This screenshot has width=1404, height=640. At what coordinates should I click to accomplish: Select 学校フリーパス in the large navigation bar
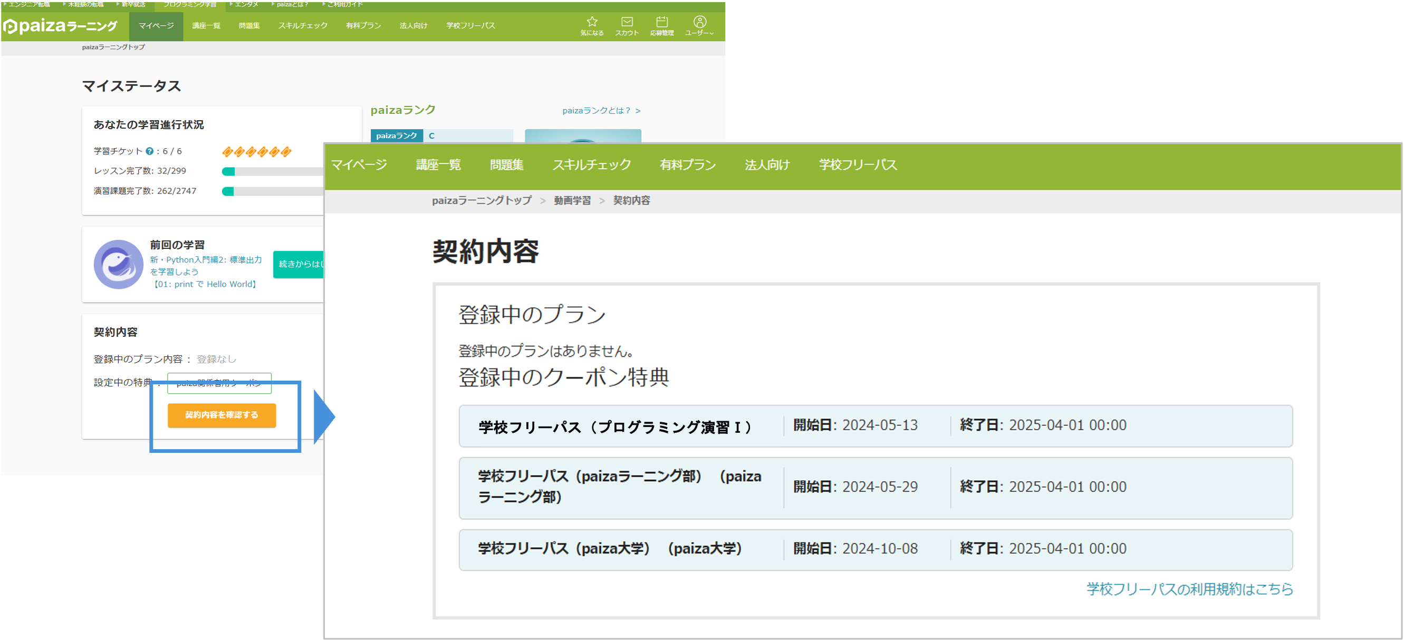pyautogui.click(x=858, y=164)
